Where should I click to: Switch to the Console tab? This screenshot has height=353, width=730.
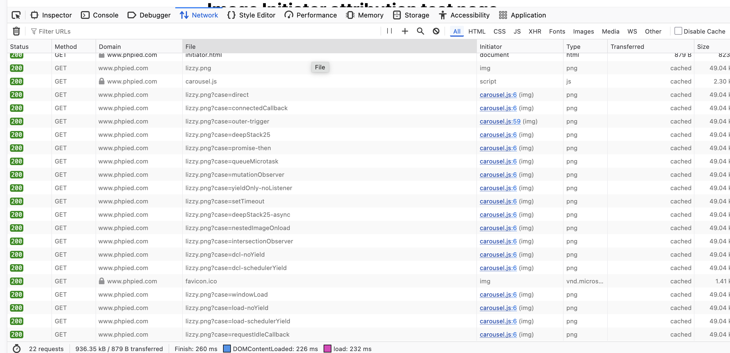point(100,15)
